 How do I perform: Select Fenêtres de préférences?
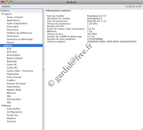point(19,33)
